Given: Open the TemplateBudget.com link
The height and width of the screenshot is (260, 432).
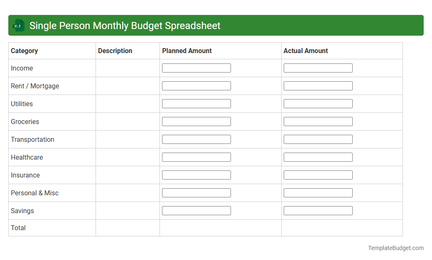Looking at the screenshot, I should point(395,248).
